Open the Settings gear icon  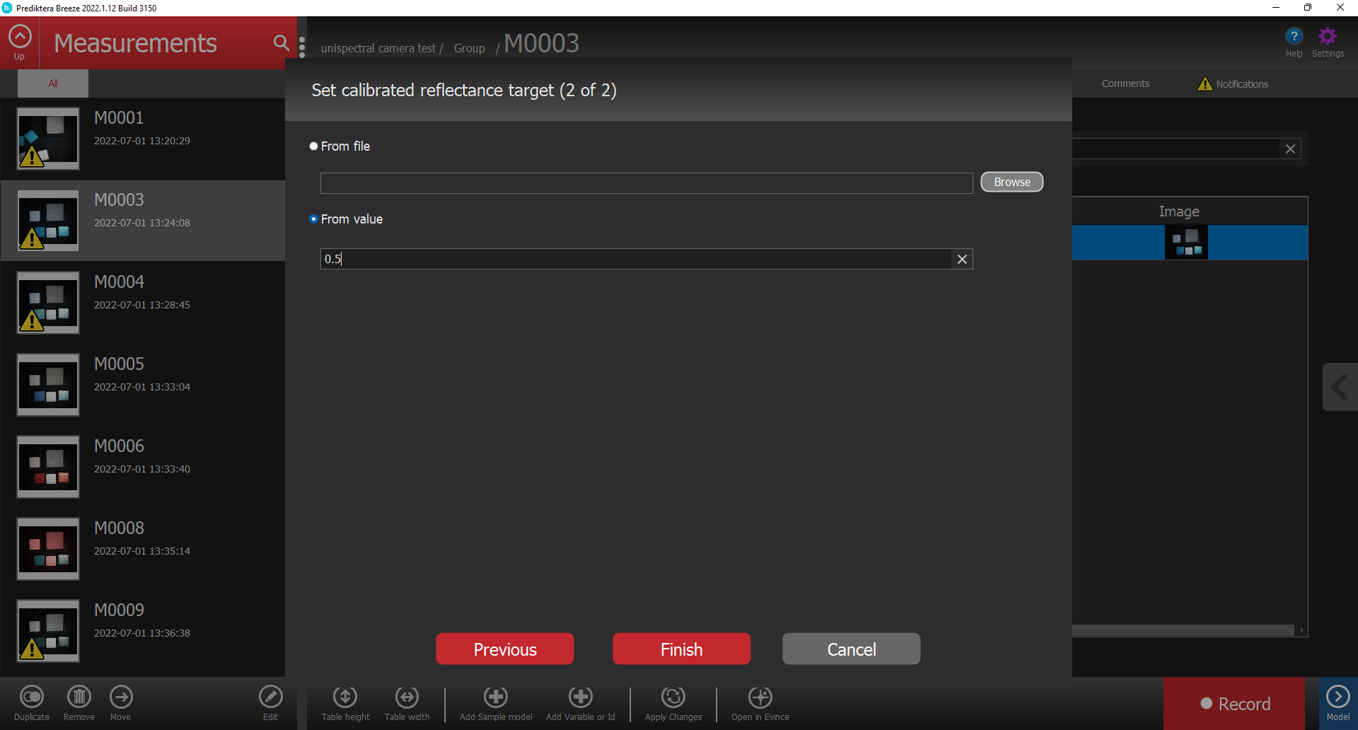[1328, 37]
